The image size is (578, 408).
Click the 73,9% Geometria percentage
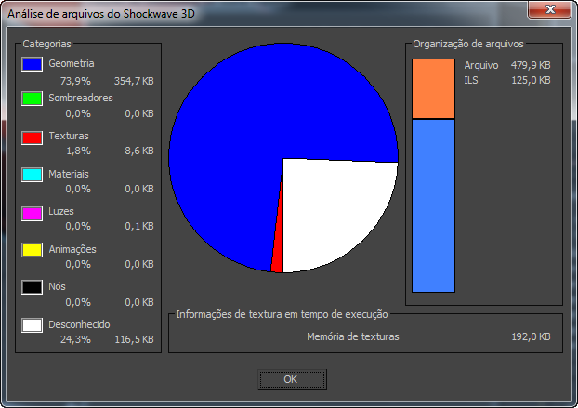coord(75,81)
